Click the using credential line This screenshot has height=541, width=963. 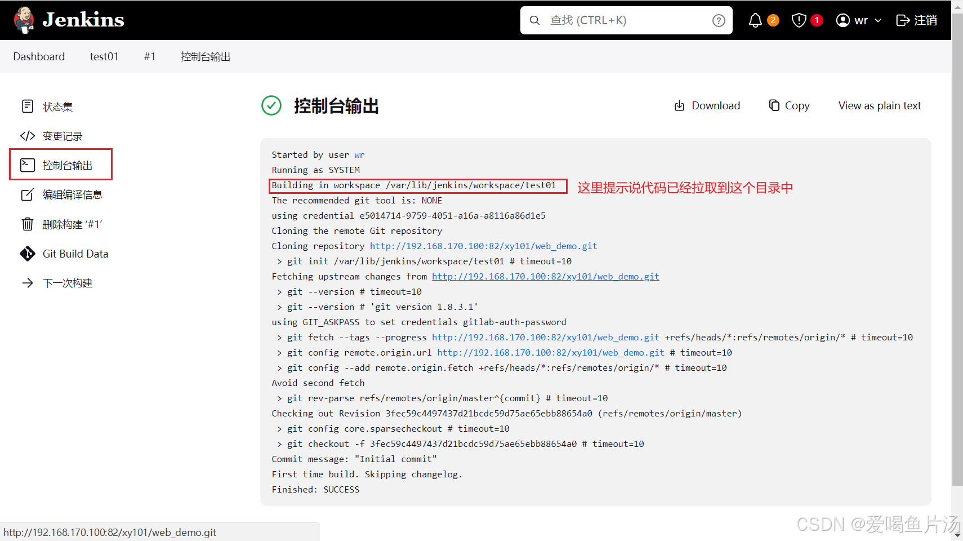point(408,216)
